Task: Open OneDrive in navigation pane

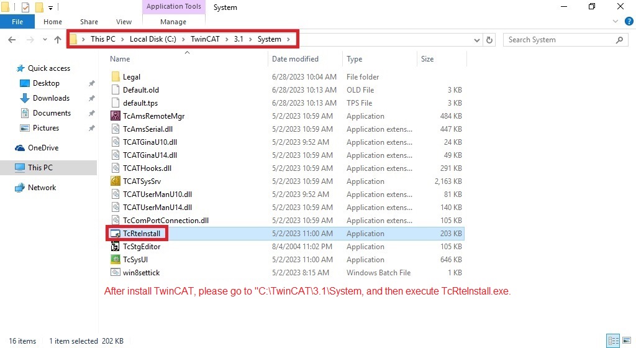Action: point(43,148)
